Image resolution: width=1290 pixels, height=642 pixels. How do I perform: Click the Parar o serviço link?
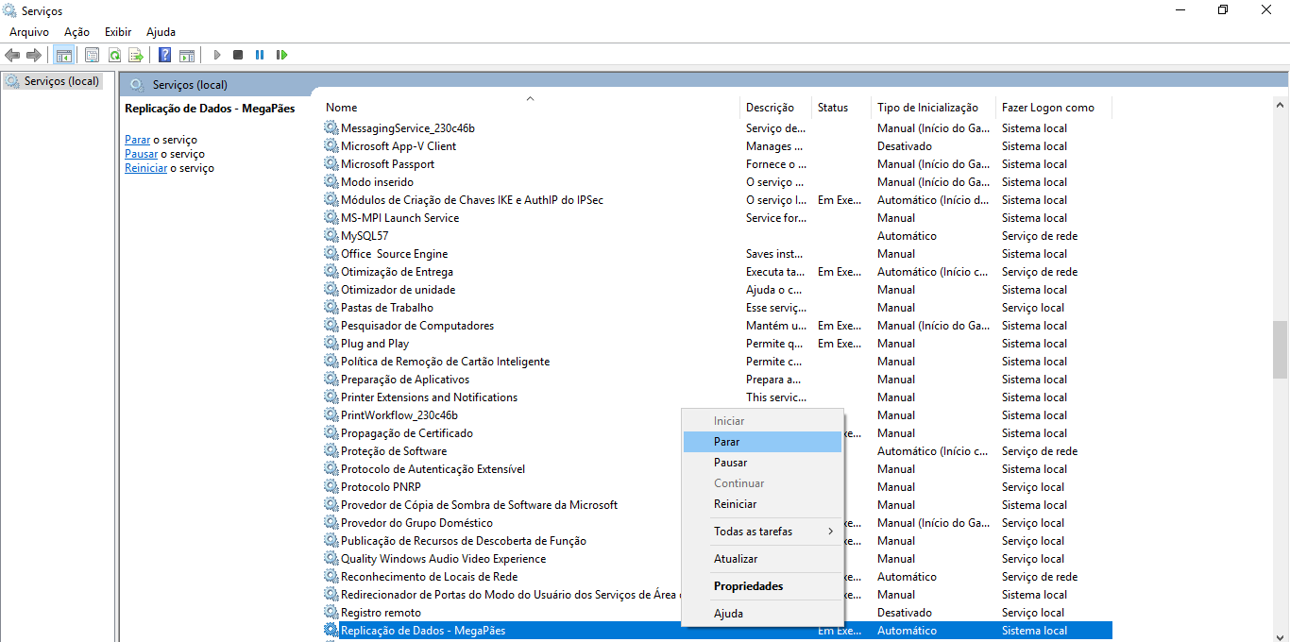(x=138, y=140)
